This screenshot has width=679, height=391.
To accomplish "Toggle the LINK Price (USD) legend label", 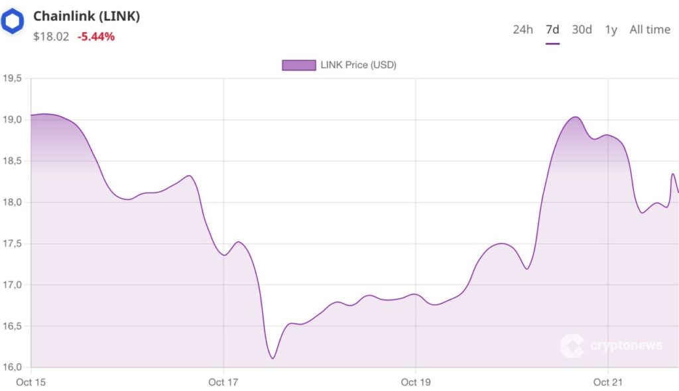I will coord(358,65).
